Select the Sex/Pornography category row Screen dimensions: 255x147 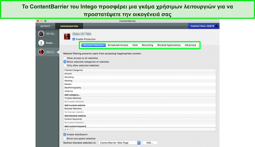click(x=140, y=88)
